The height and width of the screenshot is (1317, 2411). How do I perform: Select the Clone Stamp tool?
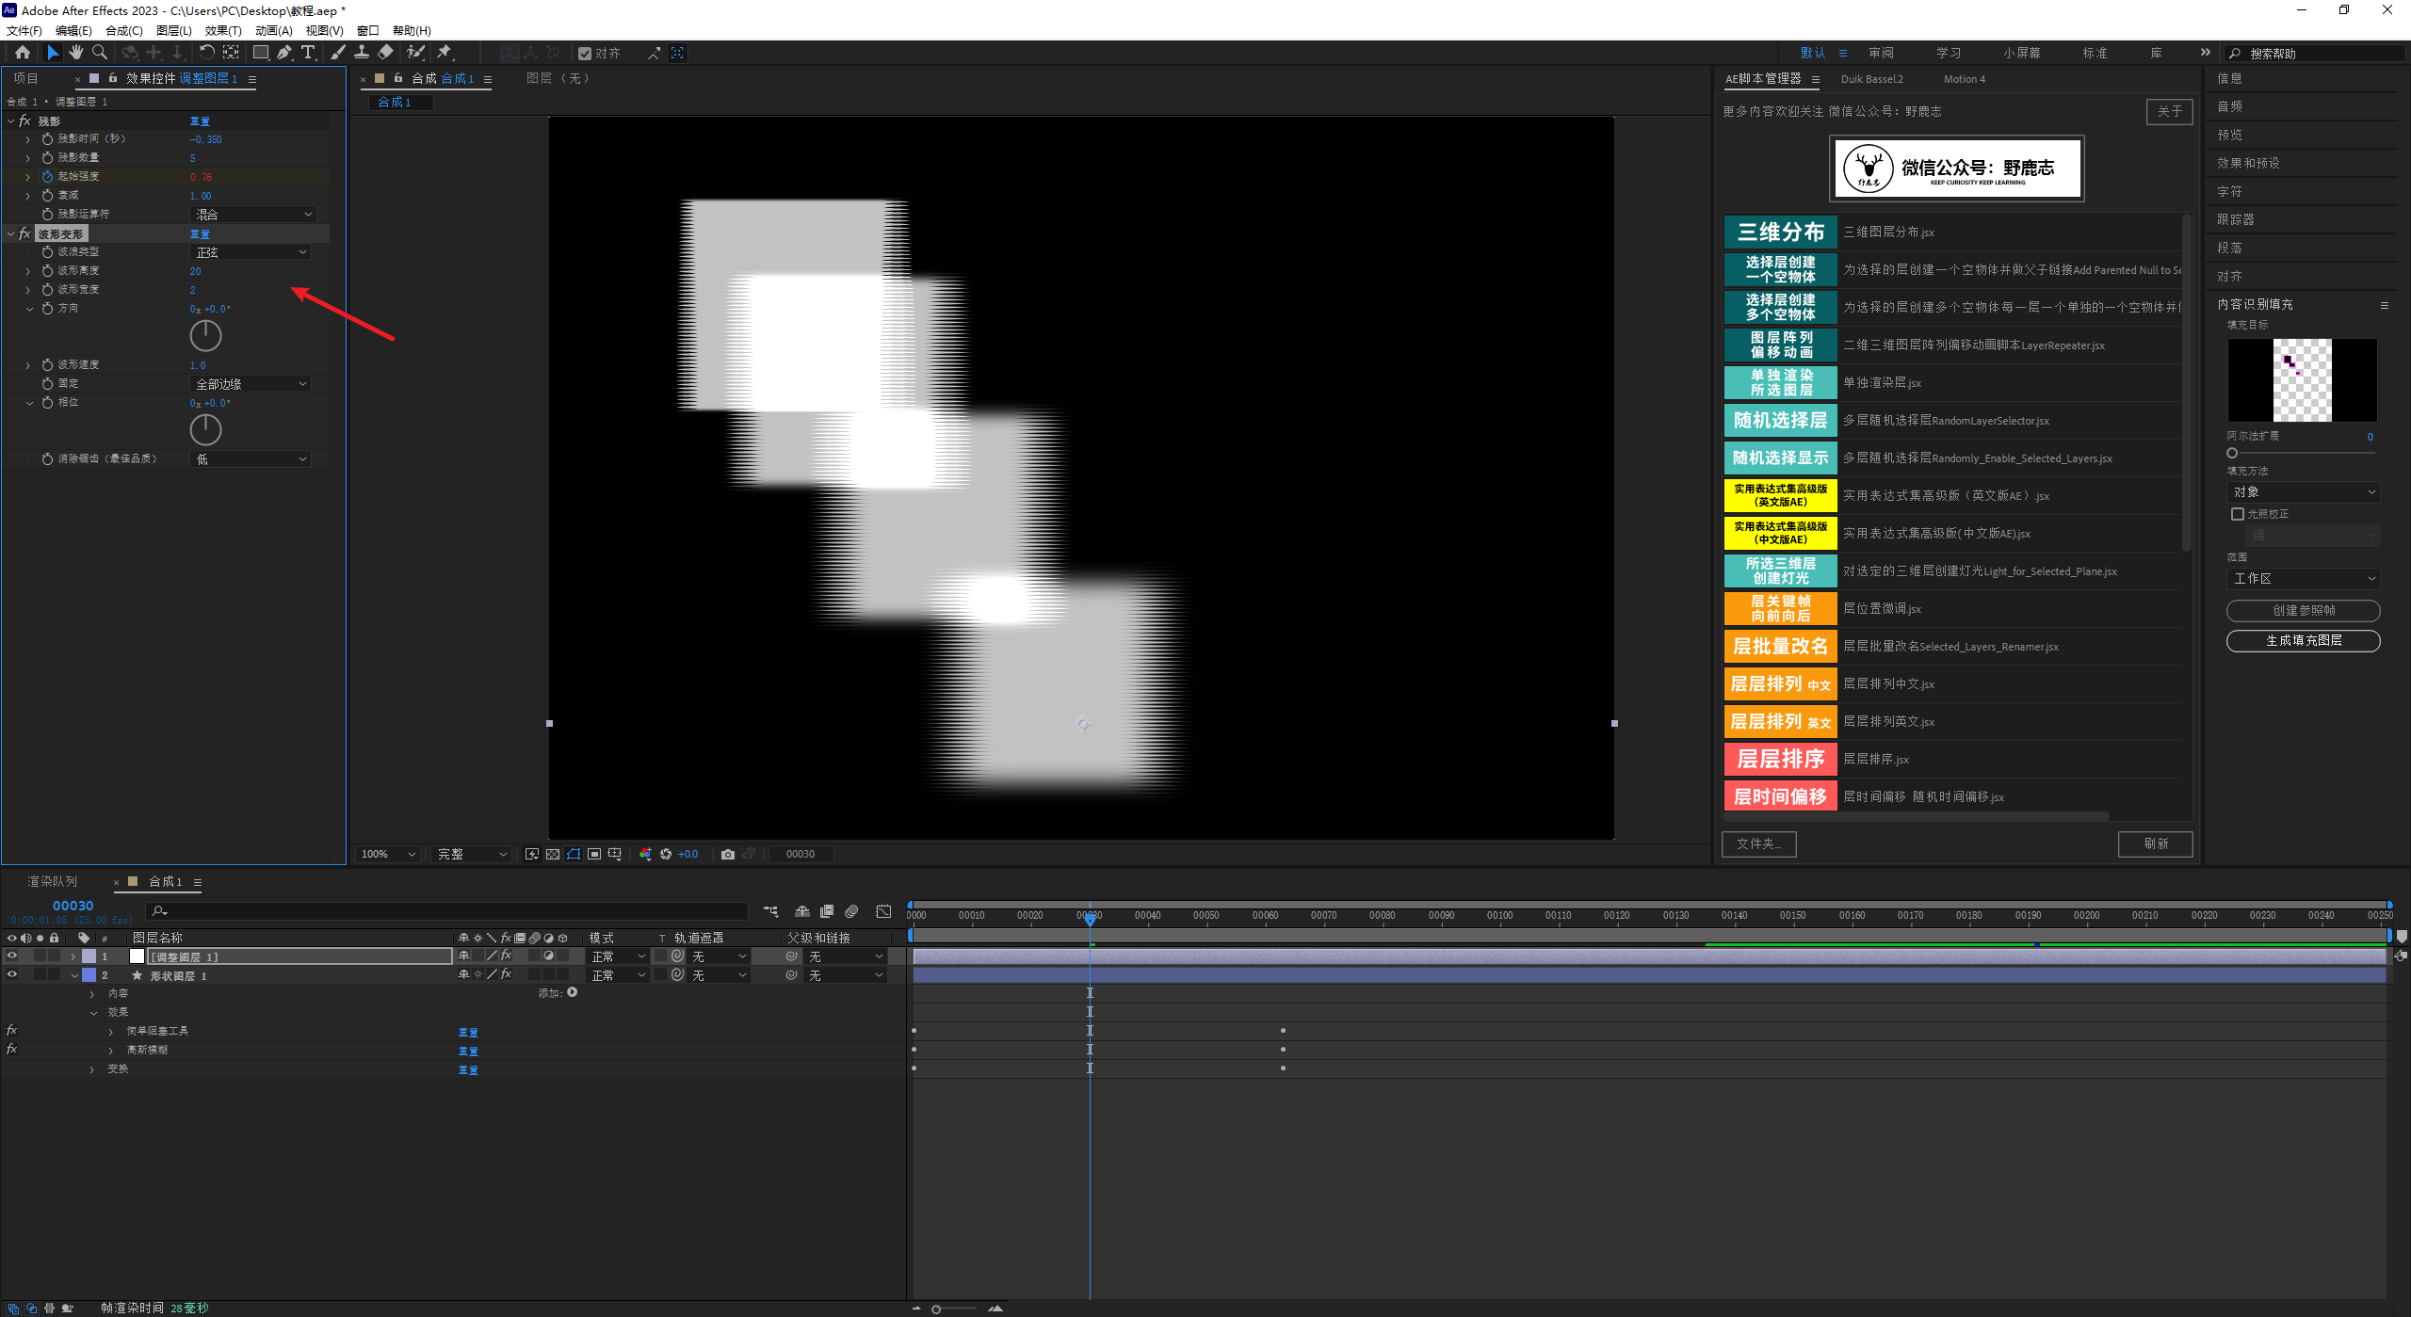(362, 53)
